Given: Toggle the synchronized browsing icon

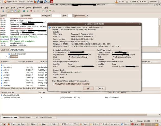Looking at the screenshot, I should (50, 11).
